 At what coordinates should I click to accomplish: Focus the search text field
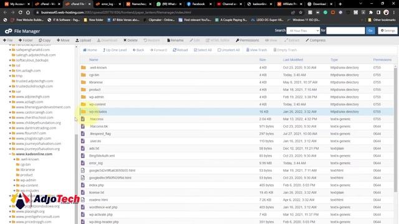345,30
